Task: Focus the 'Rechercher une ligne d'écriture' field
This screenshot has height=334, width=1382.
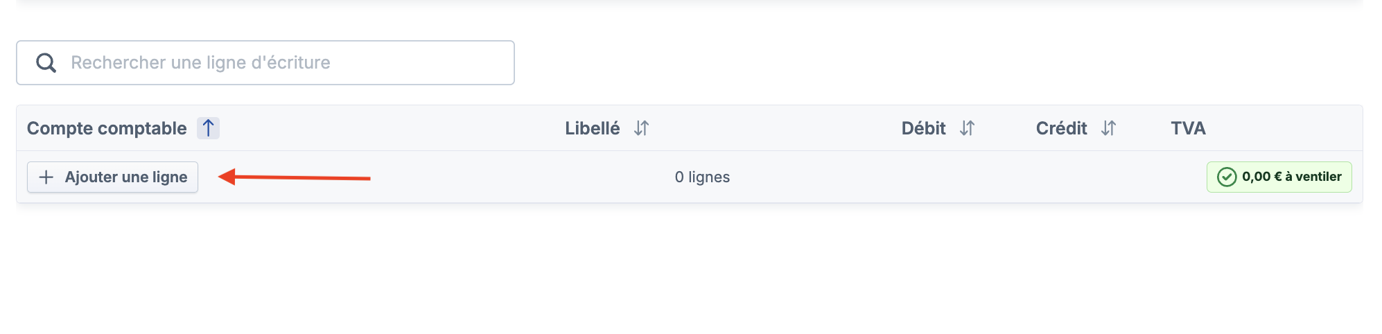Action: [277, 63]
